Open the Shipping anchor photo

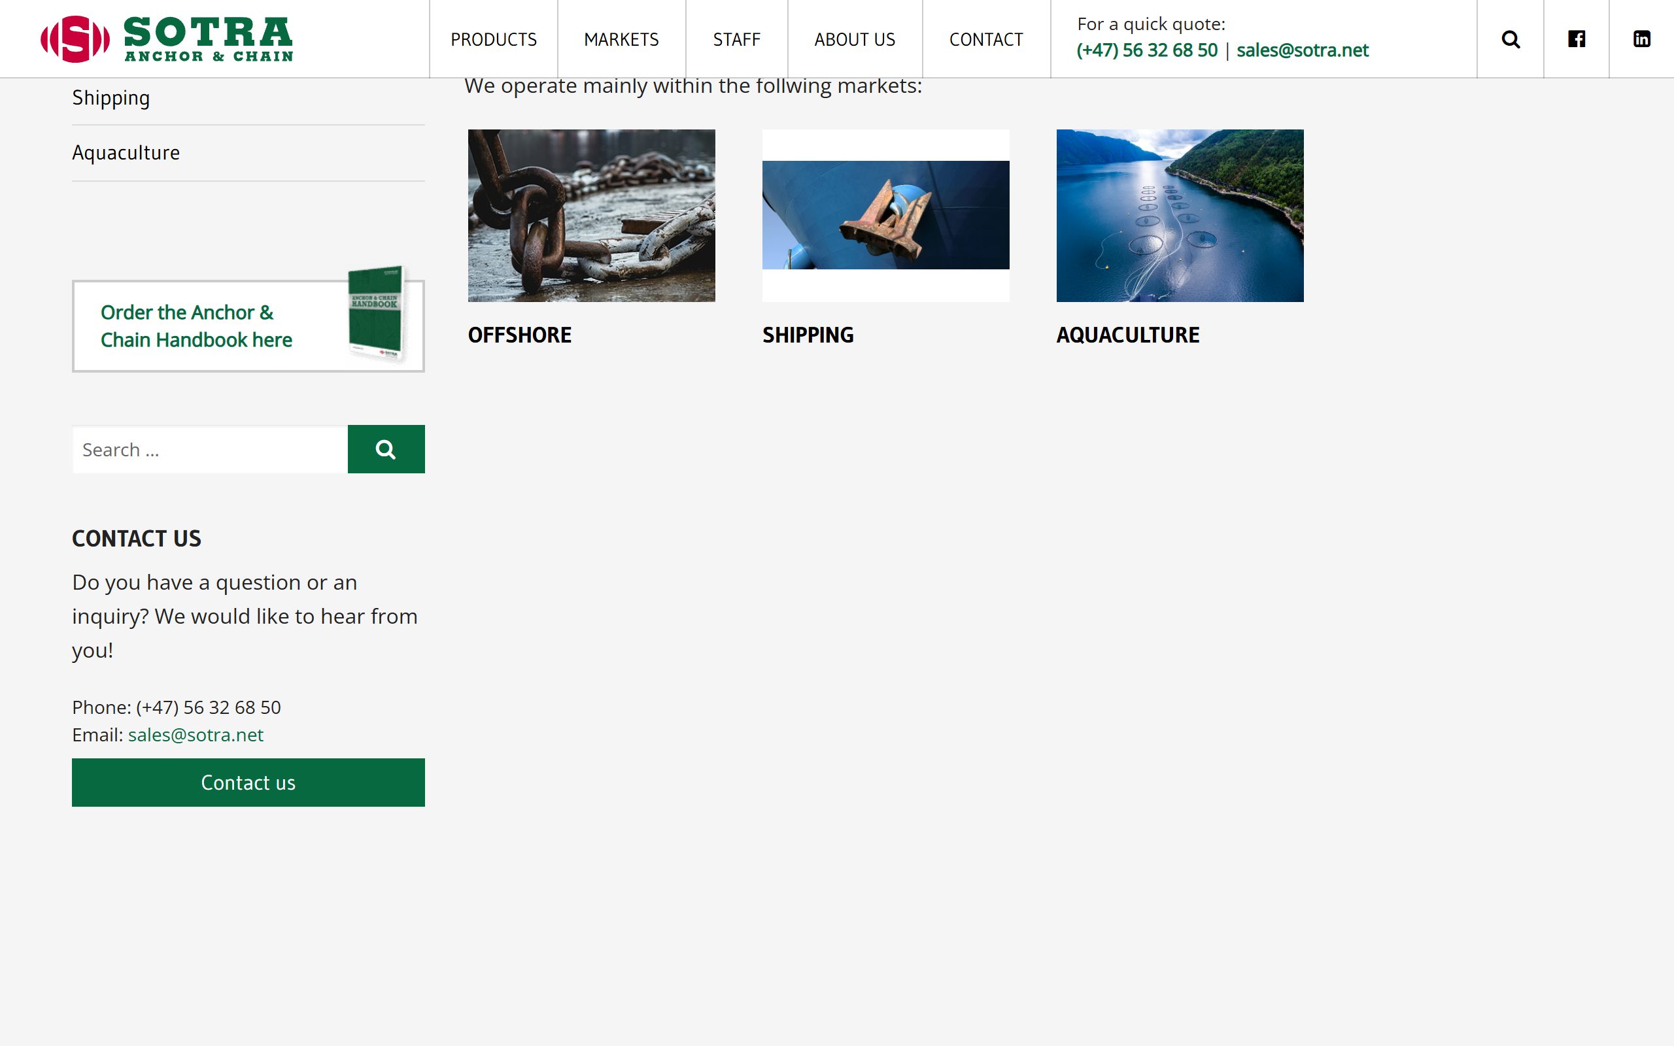pyautogui.click(x=885, y=215)
